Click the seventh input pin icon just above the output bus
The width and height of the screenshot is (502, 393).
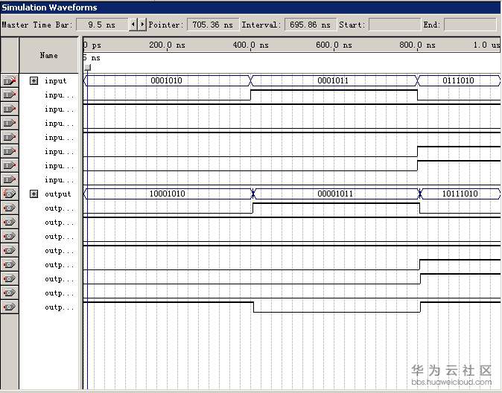(10, 179)
